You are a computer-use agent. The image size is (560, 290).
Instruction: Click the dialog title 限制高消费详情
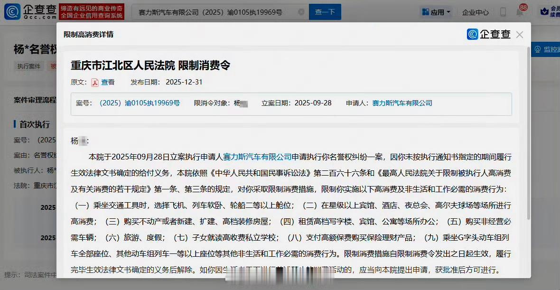pos(89,35)
